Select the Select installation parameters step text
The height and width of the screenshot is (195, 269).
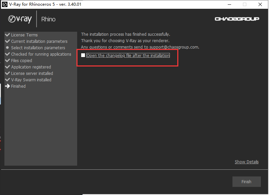click(x=38, y=48)
